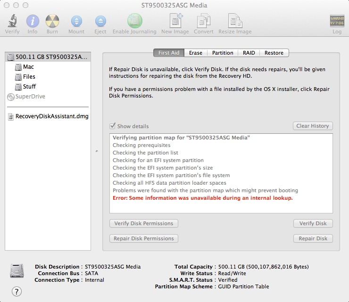Select the Files volume in the sidebar
This screenshot has width=349, height=302.
pyautogui.click(x=48, y=77)
